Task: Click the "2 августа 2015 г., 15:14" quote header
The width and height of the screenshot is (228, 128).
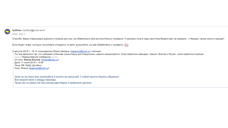Action: [x=25, y=51]
